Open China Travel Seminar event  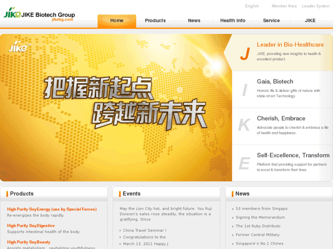[145, 230]
